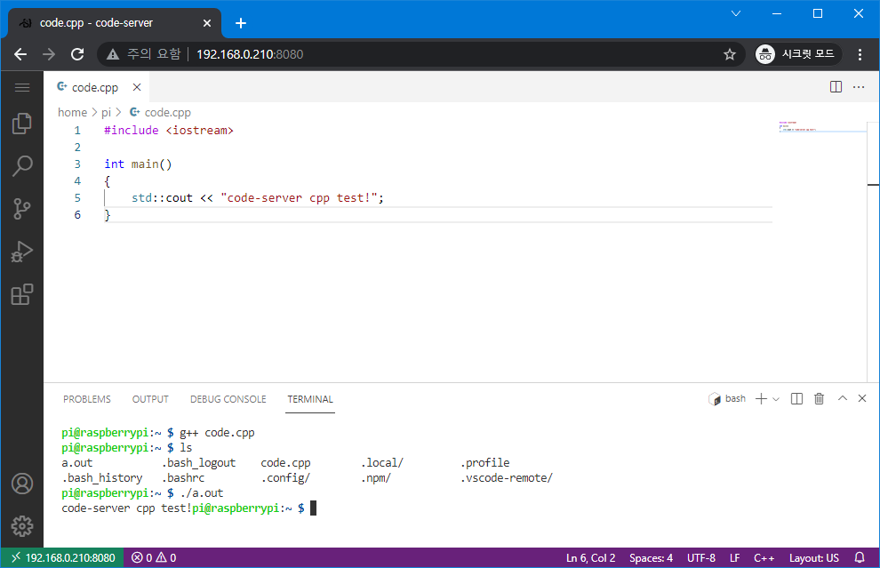The image size is (880, 568).
Task: Change indentation via Spaces: 4
Action: pos(651,558)
